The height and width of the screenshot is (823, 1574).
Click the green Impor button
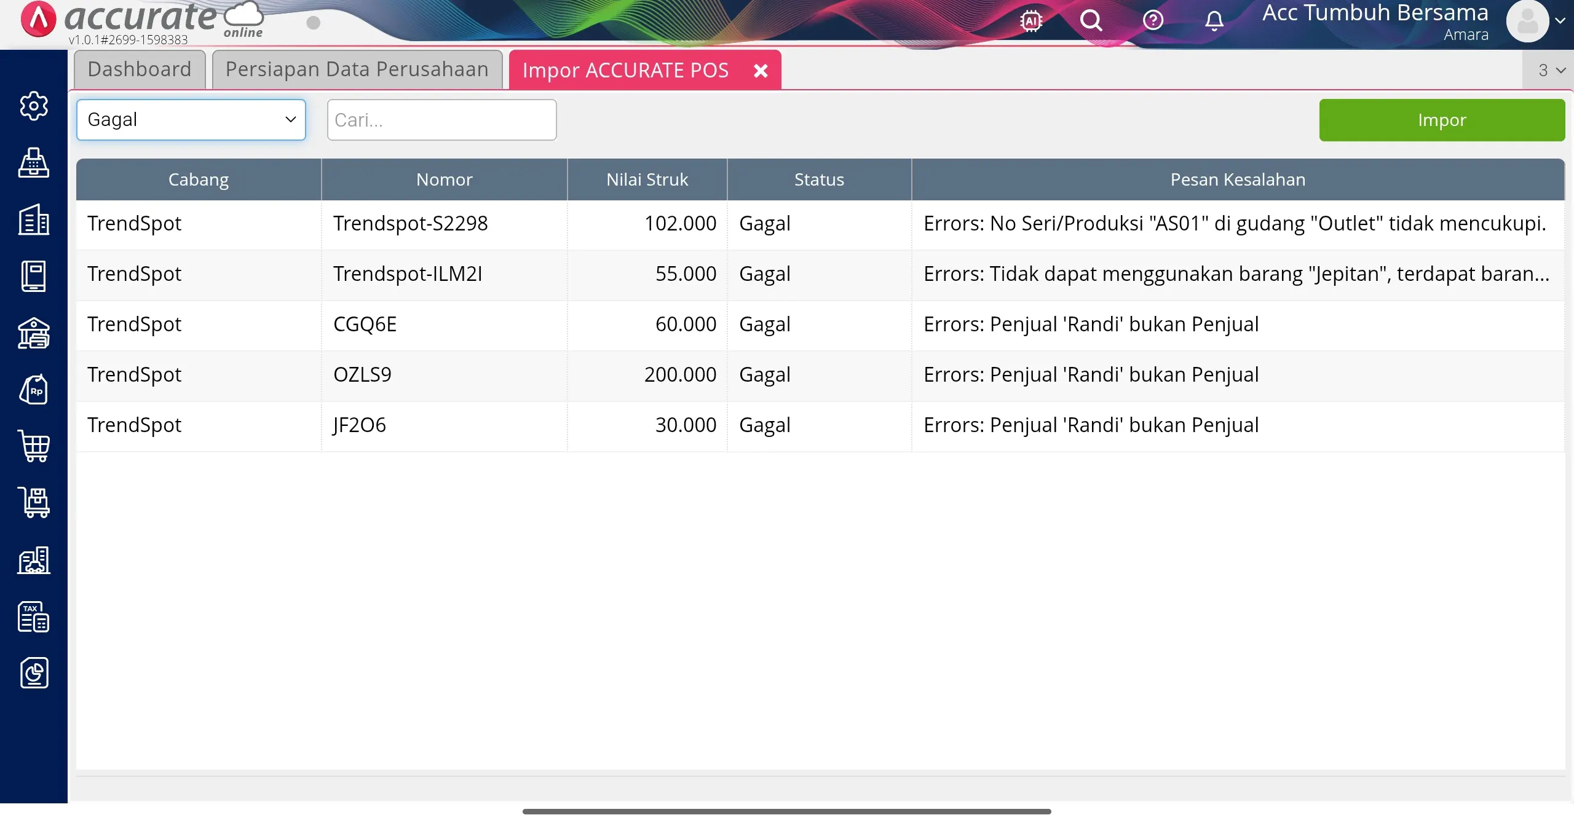click(1442, 120)
